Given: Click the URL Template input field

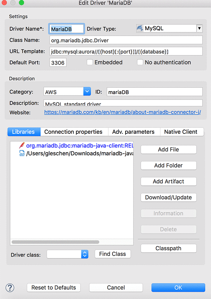Looking at the screenshot, I should (126, 52).
